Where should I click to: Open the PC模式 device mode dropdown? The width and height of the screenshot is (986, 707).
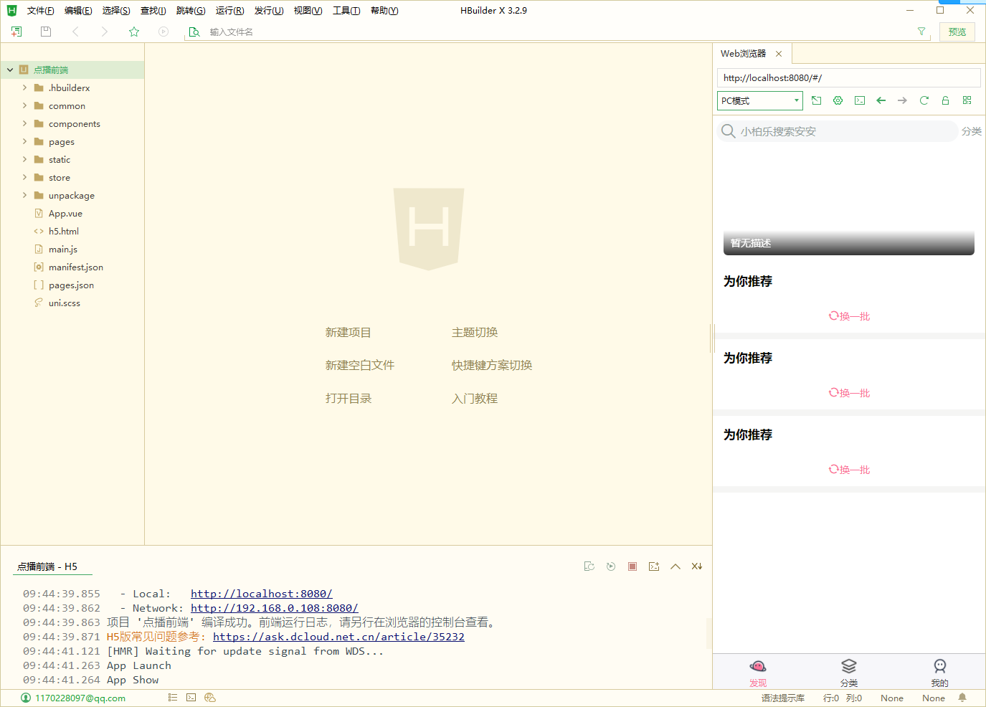[760, 101]
